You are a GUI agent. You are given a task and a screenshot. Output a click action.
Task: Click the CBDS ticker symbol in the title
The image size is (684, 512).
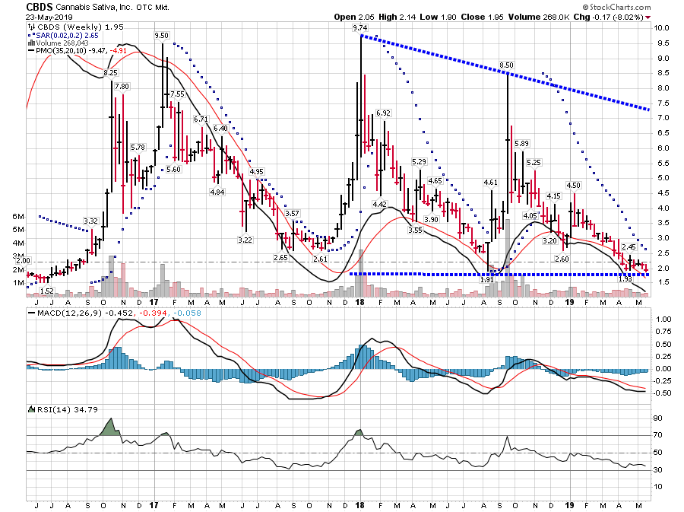[40, 6]
